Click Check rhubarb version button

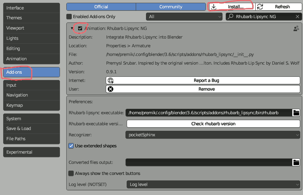point(213,124)
